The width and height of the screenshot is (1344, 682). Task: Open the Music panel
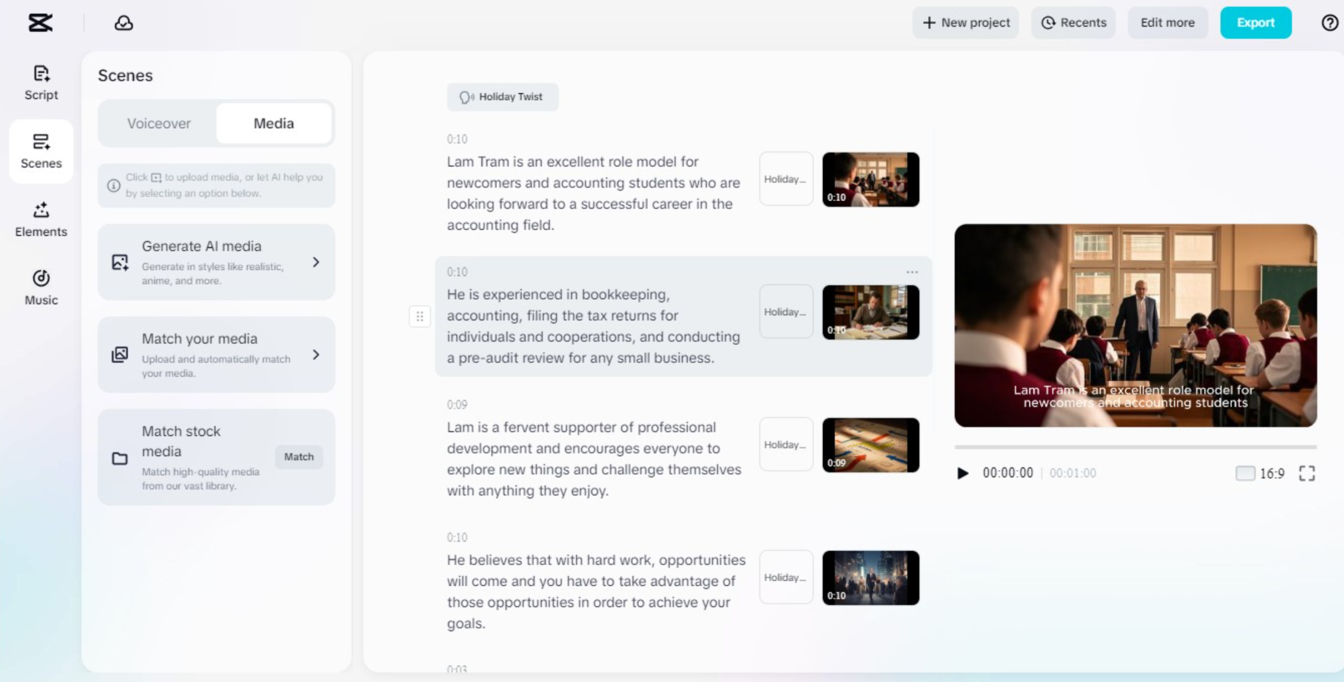pos(41,287)
